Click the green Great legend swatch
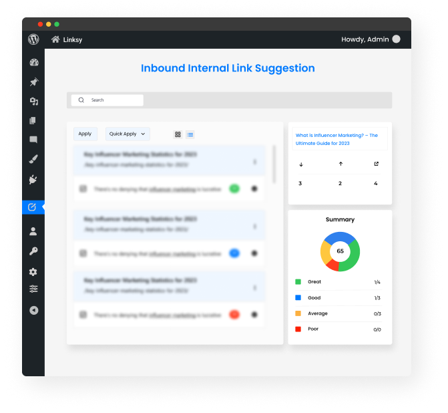This screenshot has height=413, width=448. 298,282
